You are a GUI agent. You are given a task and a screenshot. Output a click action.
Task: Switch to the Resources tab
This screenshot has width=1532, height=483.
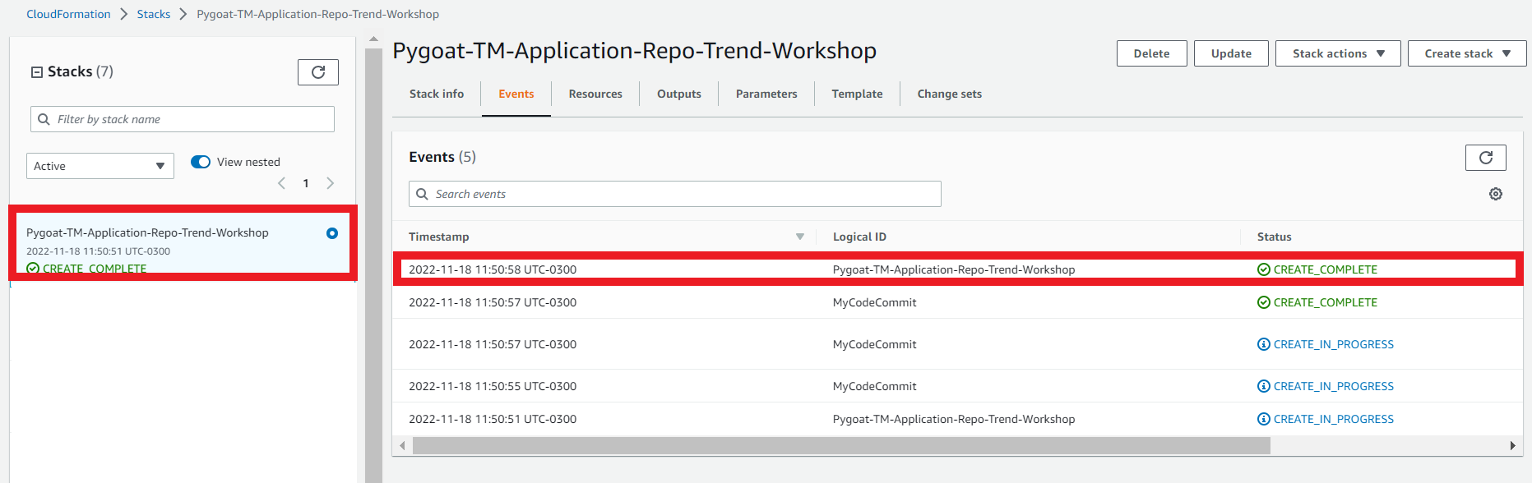595,94
